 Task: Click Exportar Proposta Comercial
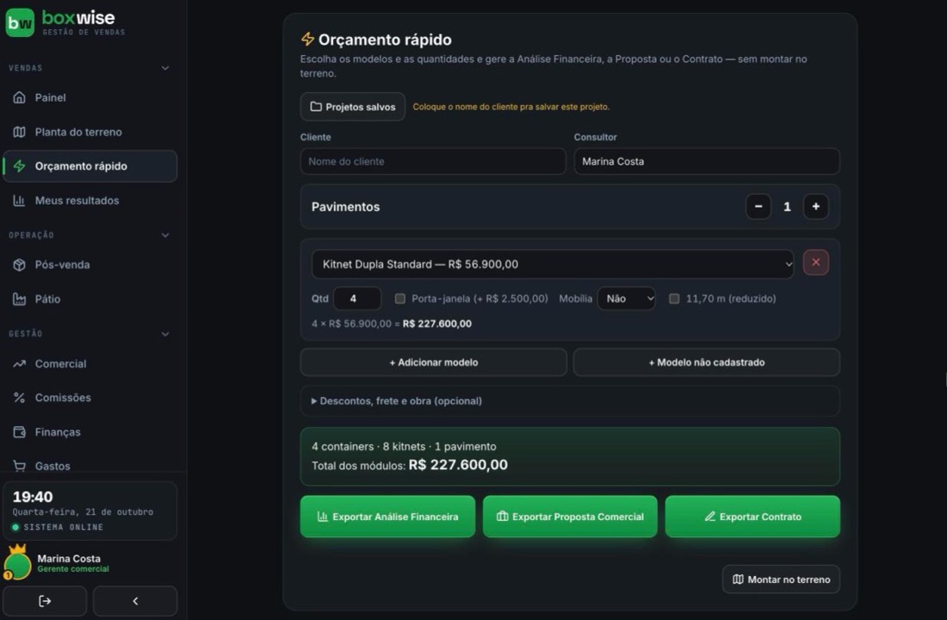(x=570, y=517)
